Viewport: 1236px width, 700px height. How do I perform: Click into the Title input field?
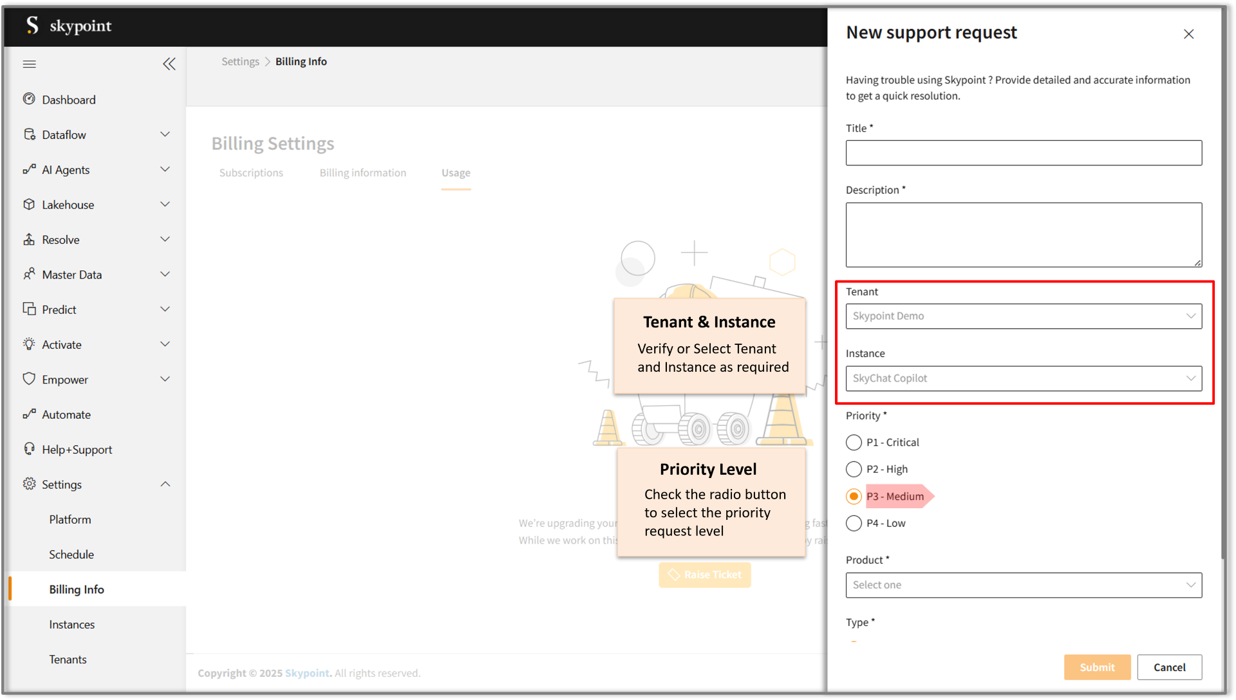coord(1023,153)
